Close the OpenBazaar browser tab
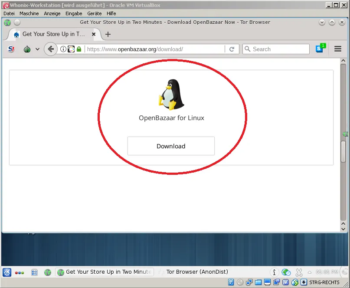Image resolution: width=350 pixels, height=288 pixels. coord(94,34)
